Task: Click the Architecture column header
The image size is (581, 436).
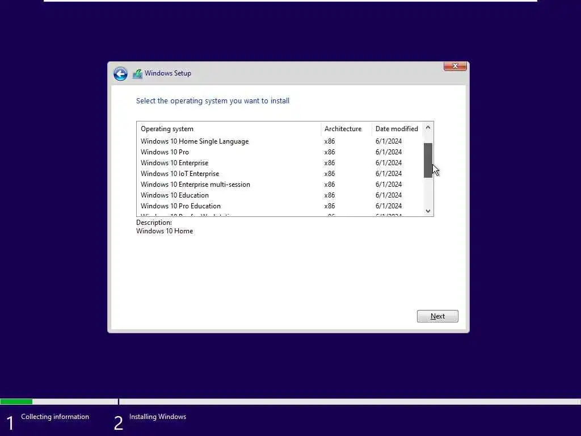Action: coord(346,129)
